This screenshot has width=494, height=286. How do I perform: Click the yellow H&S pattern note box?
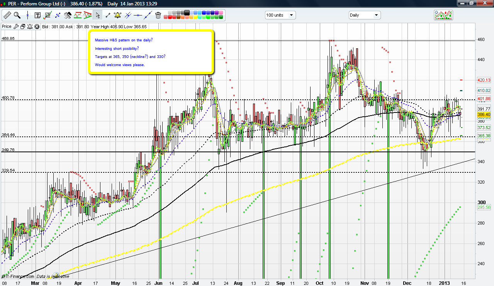coord(151,52)
